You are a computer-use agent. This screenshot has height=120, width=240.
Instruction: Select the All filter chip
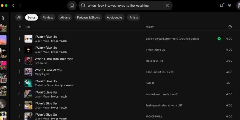click(x=19, y=17)
